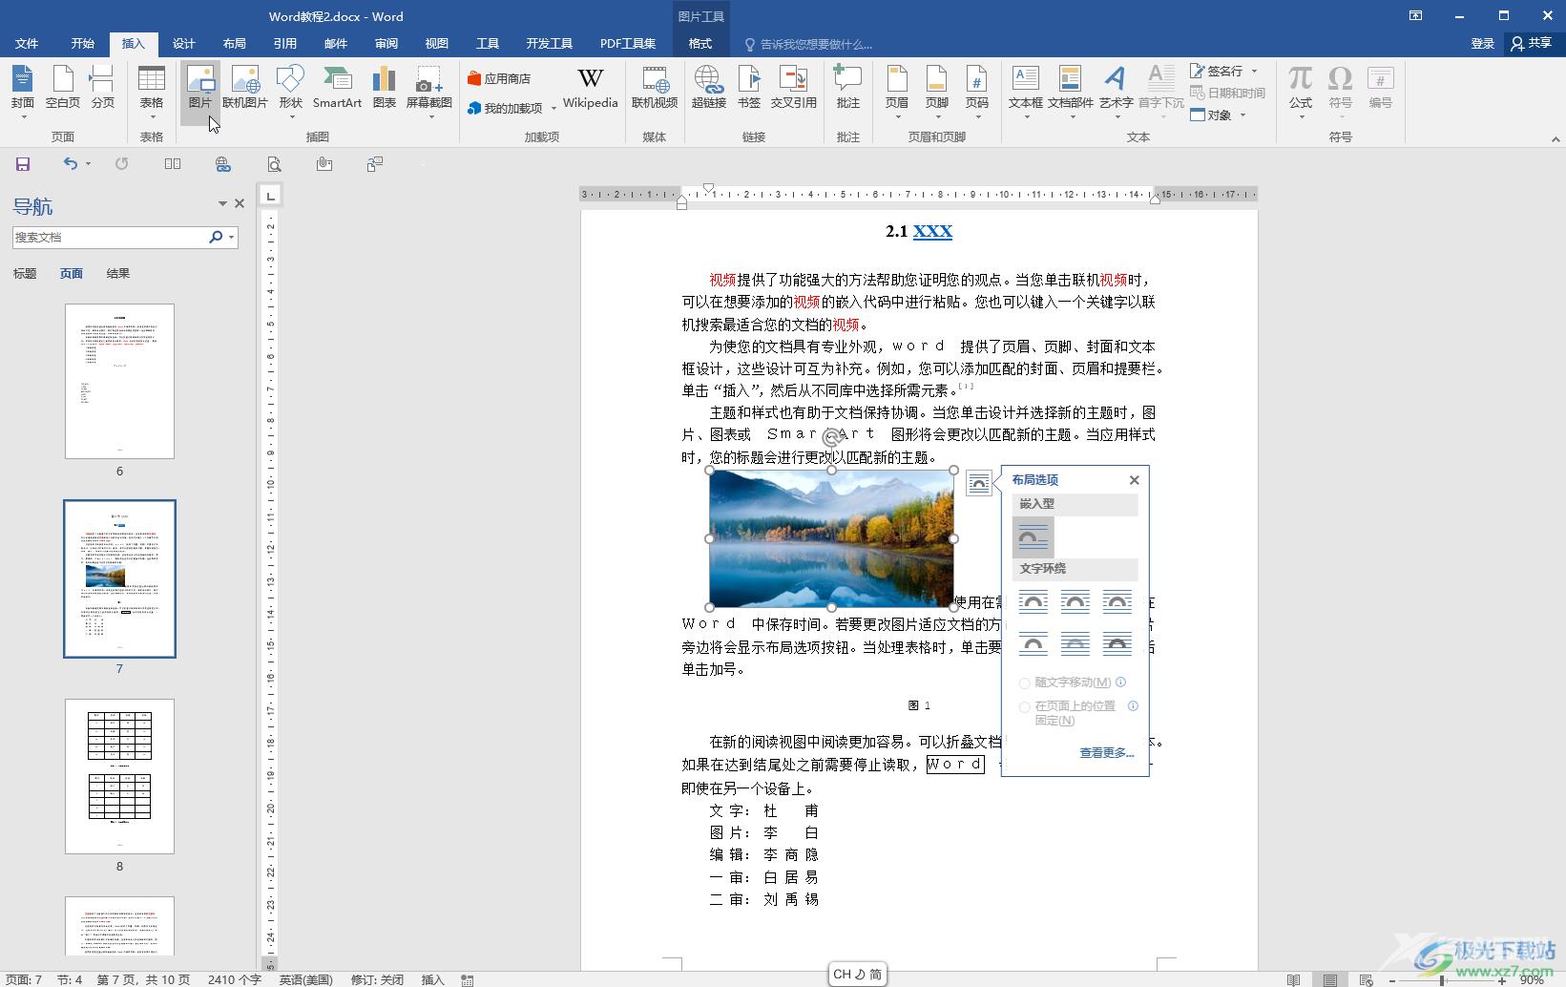Insert an Online Video (联机视频)
The image size is (1566, 987).
(655, 88)
